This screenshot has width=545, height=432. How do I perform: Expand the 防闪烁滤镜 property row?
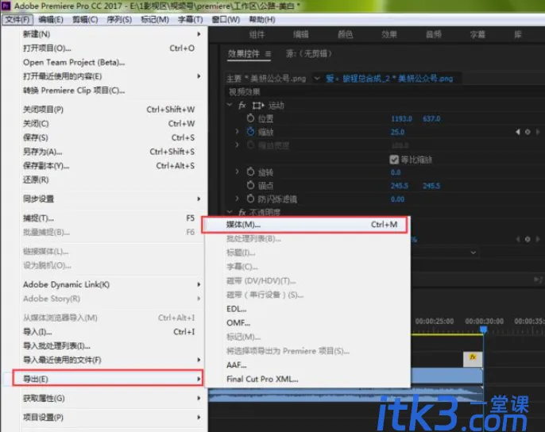point(237,198)
